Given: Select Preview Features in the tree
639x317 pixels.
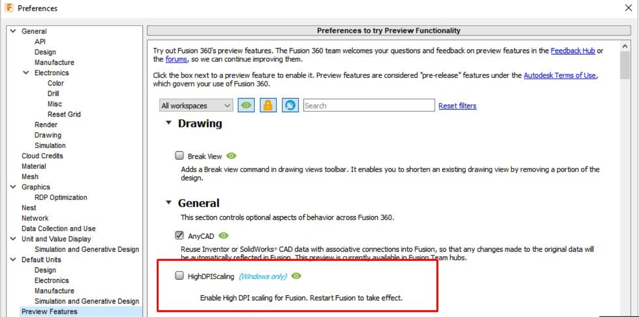Looking at the screenshot, I should point(49,311).
